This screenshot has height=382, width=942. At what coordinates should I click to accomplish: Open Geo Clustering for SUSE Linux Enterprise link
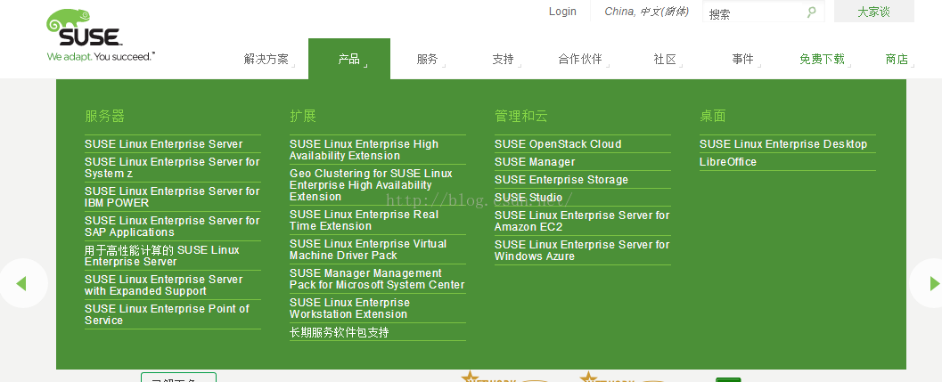[x=371, y=185]
